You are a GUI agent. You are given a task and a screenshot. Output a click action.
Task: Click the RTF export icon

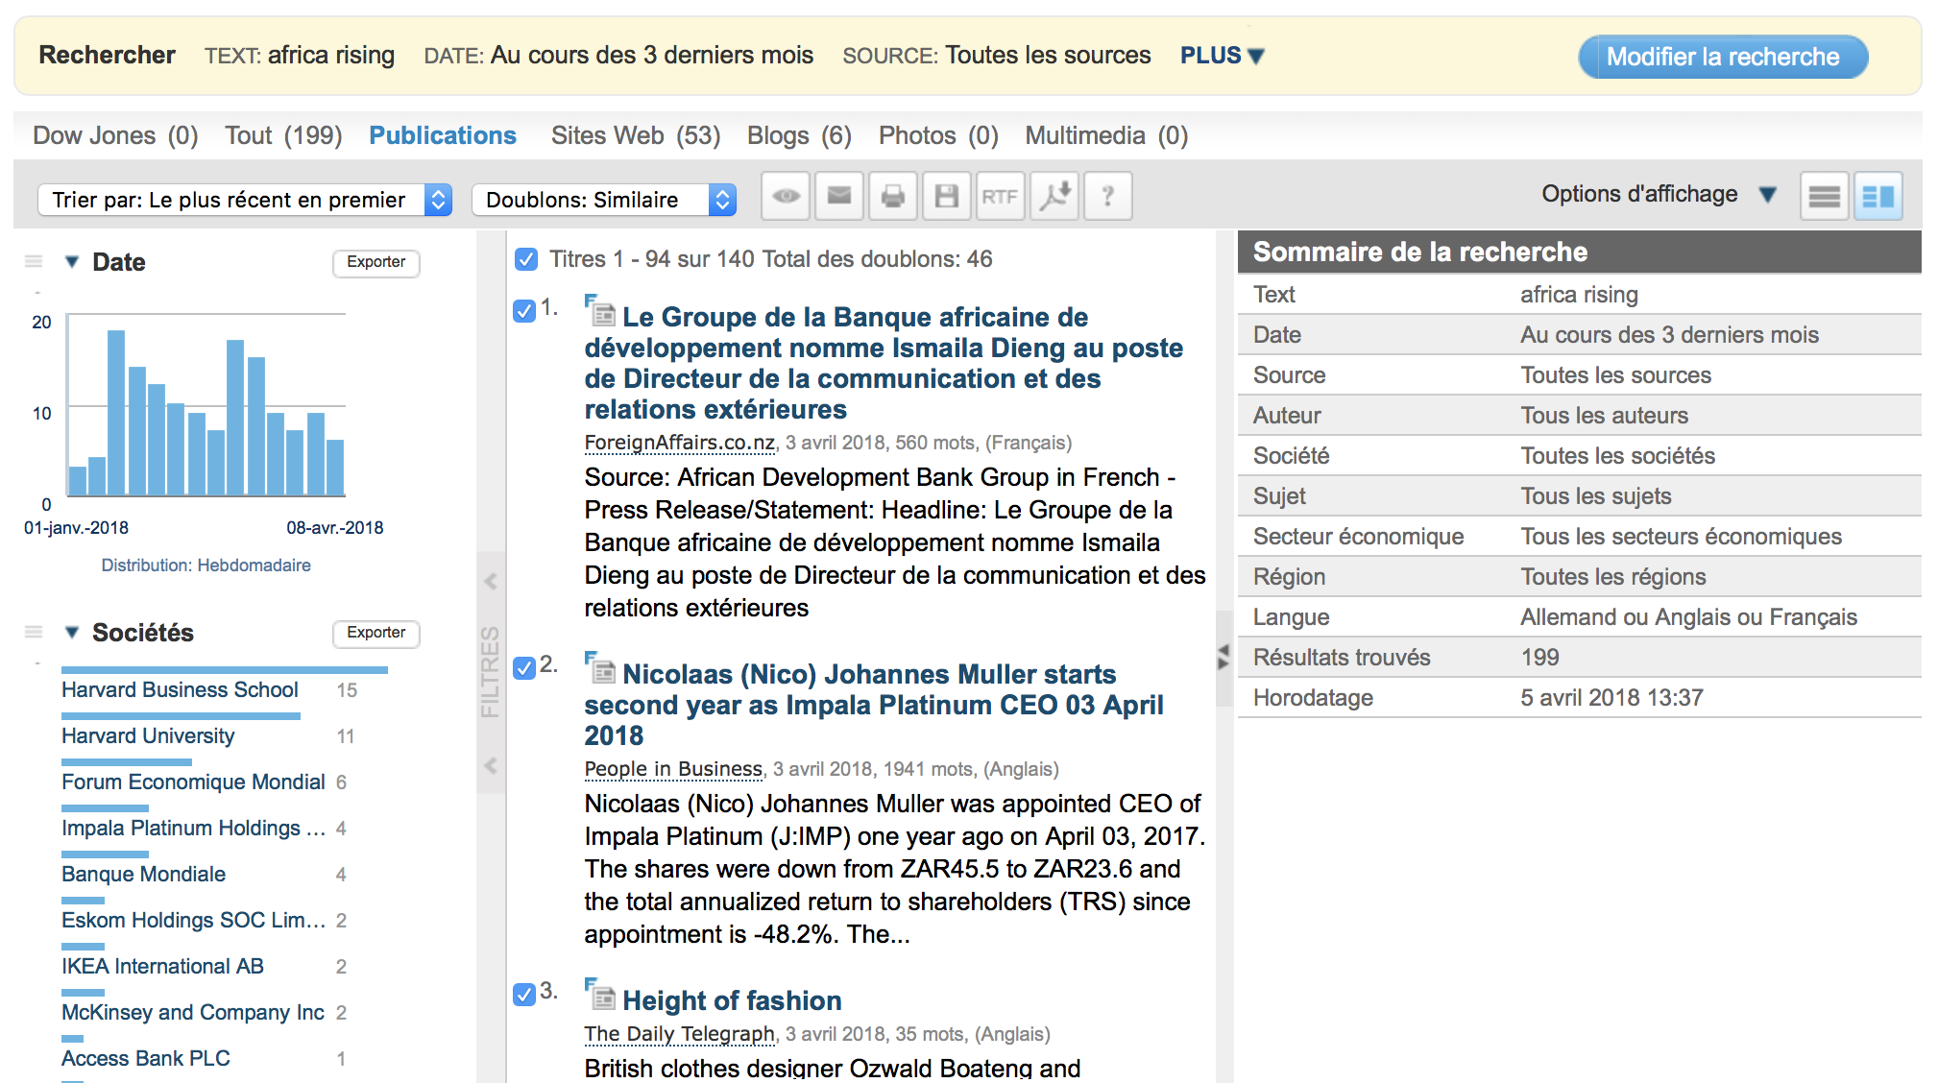1000,197
